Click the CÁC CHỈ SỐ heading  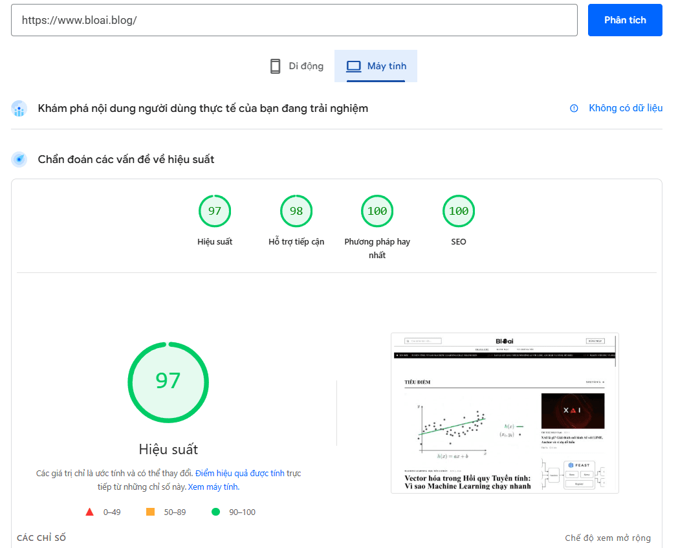(x=41, y=538)
